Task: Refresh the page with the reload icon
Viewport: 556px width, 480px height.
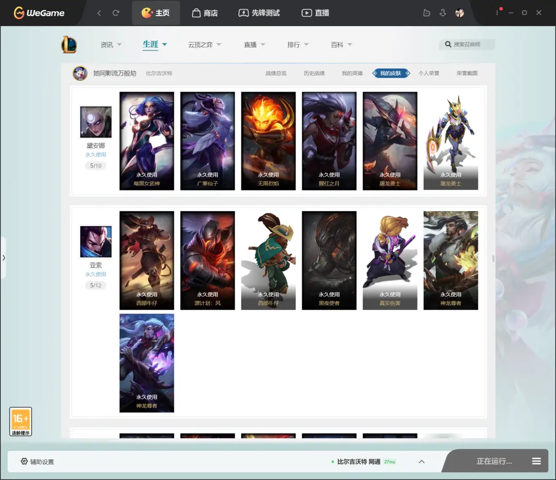Action: click(116, 13)
